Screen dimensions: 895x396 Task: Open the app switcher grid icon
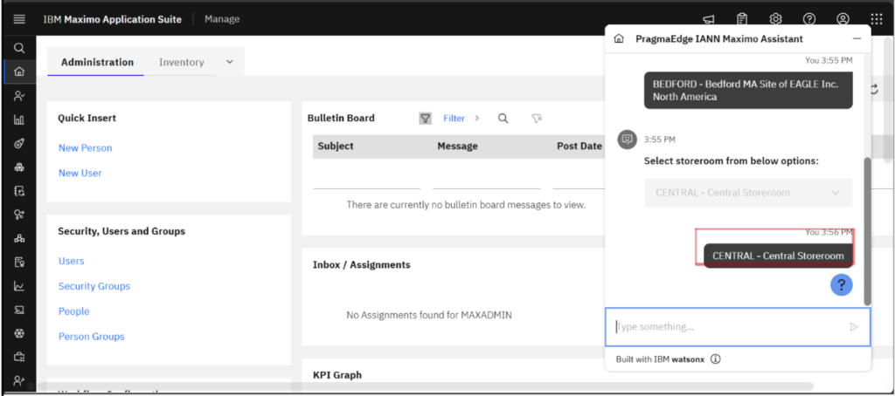[x=877, y=19]
